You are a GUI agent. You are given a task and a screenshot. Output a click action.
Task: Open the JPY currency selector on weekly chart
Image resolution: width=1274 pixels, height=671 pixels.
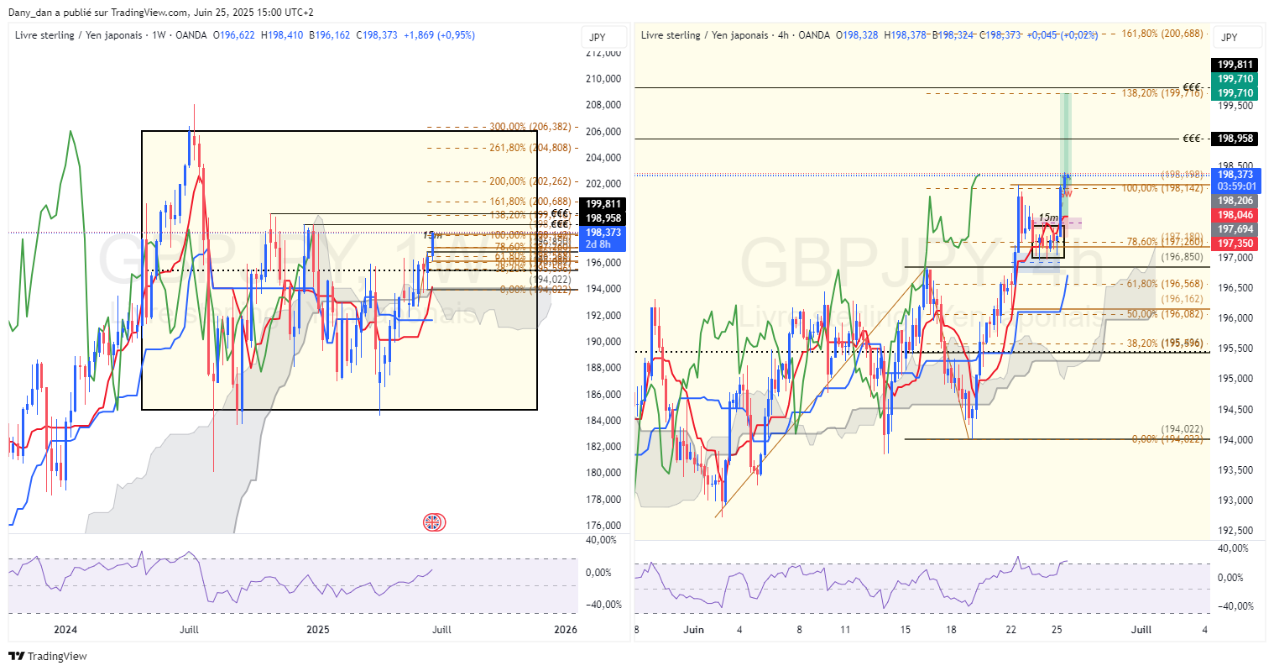[603, 37]
